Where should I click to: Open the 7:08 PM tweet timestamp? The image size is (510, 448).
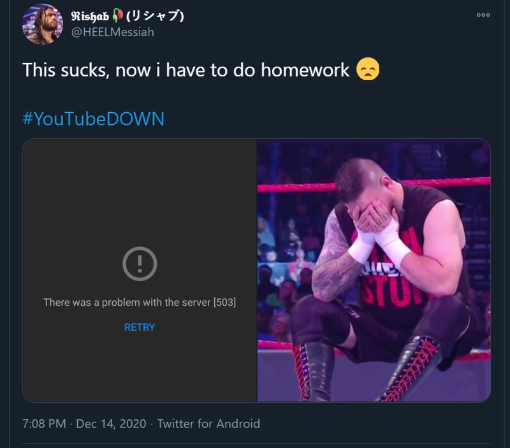[43, 423]
